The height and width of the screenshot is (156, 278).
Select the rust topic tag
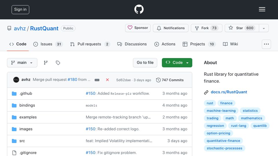click(210, 103)
